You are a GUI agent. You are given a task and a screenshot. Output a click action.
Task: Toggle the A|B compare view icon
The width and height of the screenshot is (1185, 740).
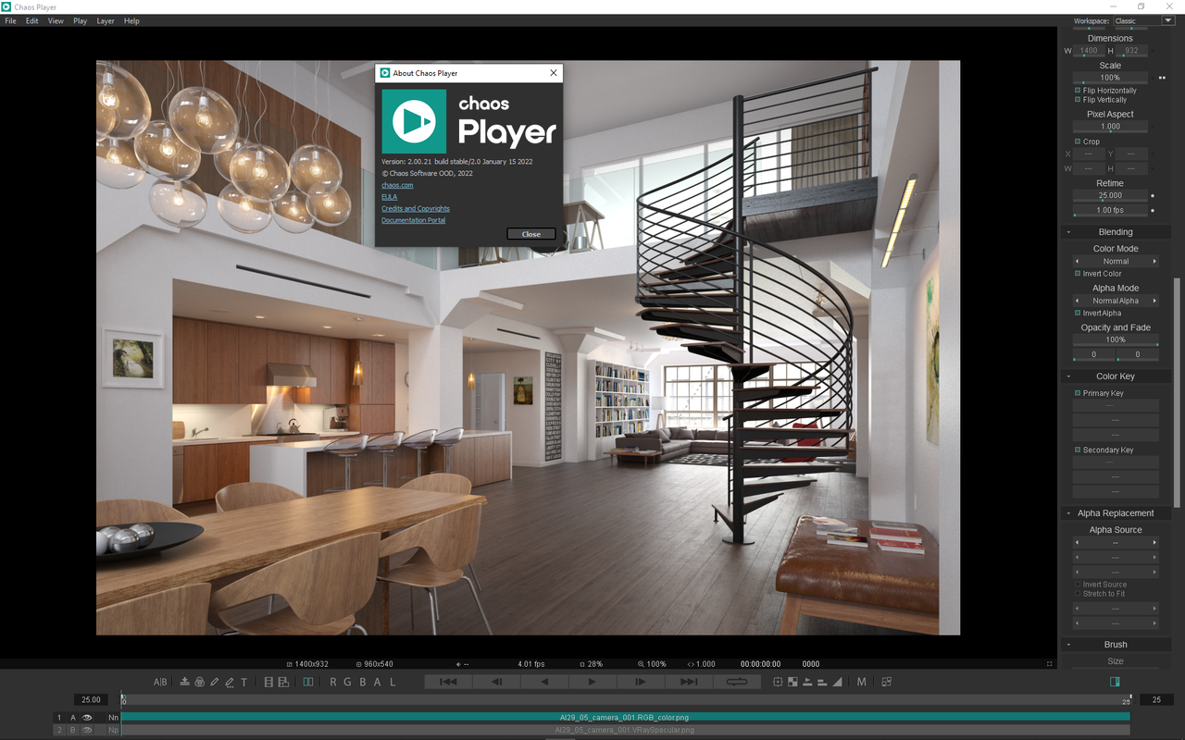(x=160, y=682)
